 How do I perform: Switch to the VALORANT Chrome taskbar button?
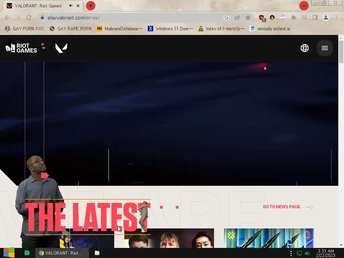click(62, 253)
